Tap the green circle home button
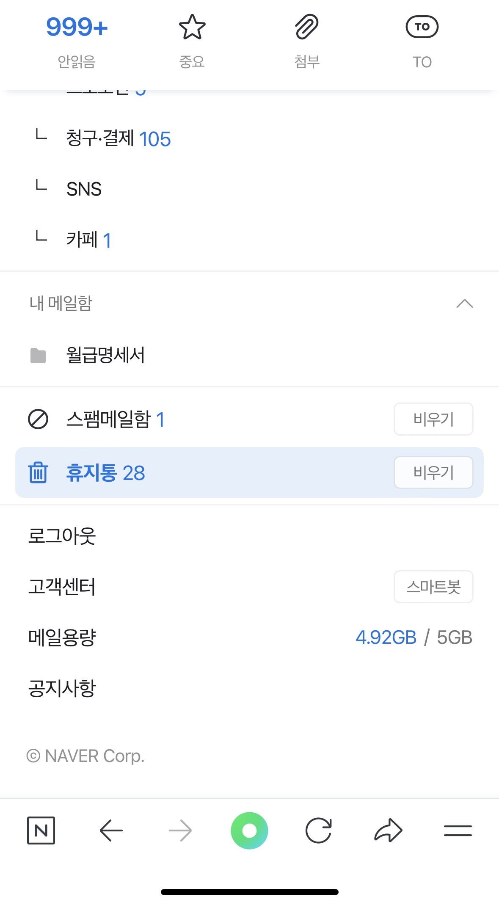The width and height of the screenshot is (499, 905). [x=249, y=831]
